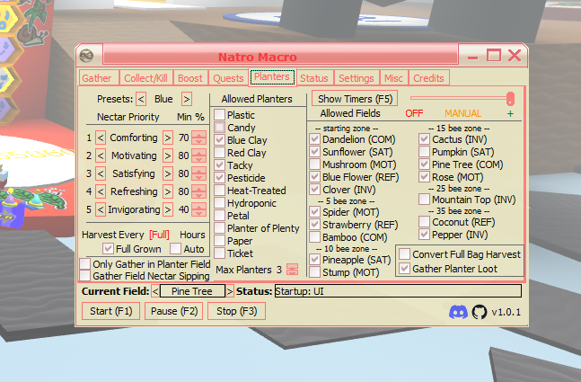Click the v1.0.1 version text

tap(506, 312)
